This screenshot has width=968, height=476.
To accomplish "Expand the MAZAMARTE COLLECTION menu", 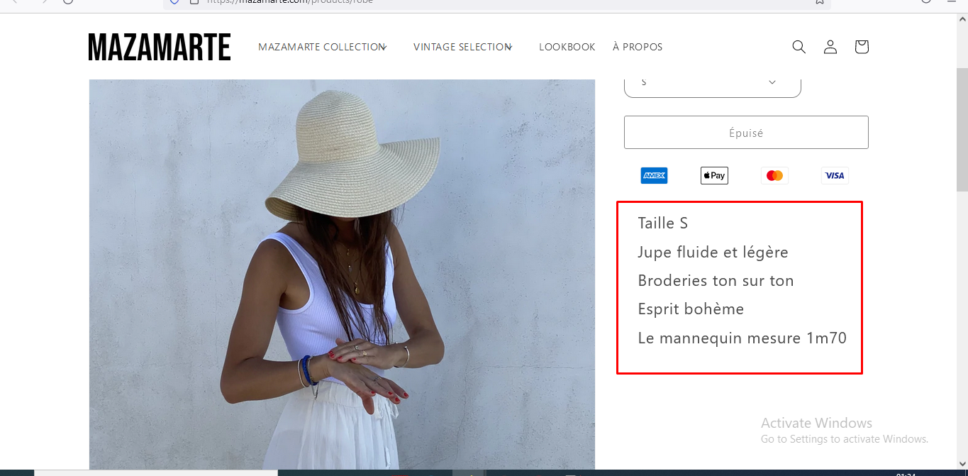I will pos(323,47).
